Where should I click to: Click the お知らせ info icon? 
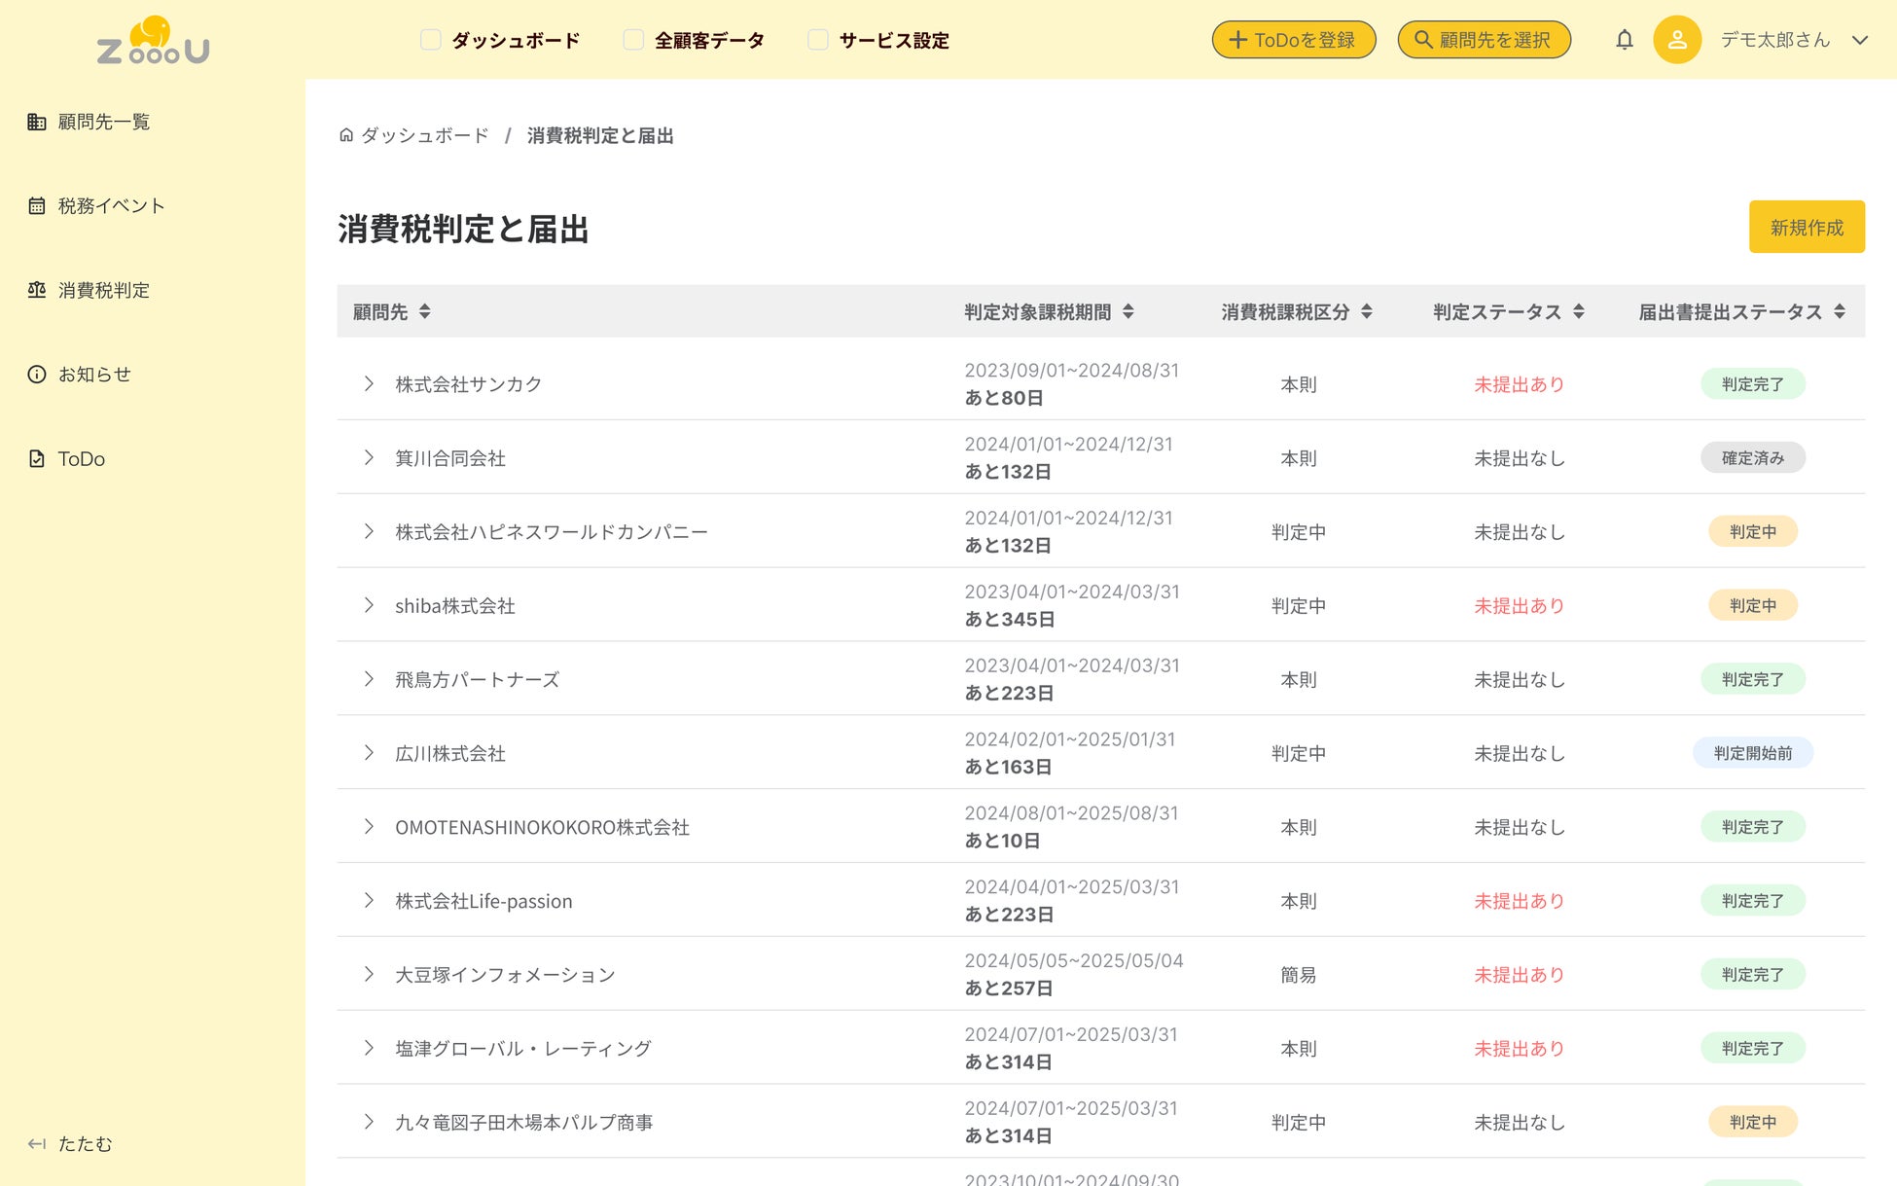pyautogui.click(x=37, y=375)
